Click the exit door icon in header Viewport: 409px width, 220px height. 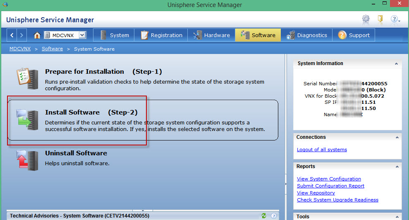[x=380, y=19]
